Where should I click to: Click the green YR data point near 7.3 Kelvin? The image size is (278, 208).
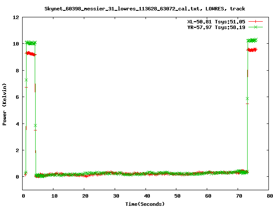click(26, 80)
